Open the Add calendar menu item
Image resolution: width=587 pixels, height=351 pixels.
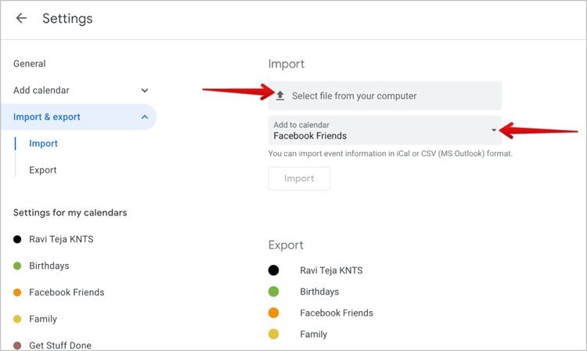(41, 90)
